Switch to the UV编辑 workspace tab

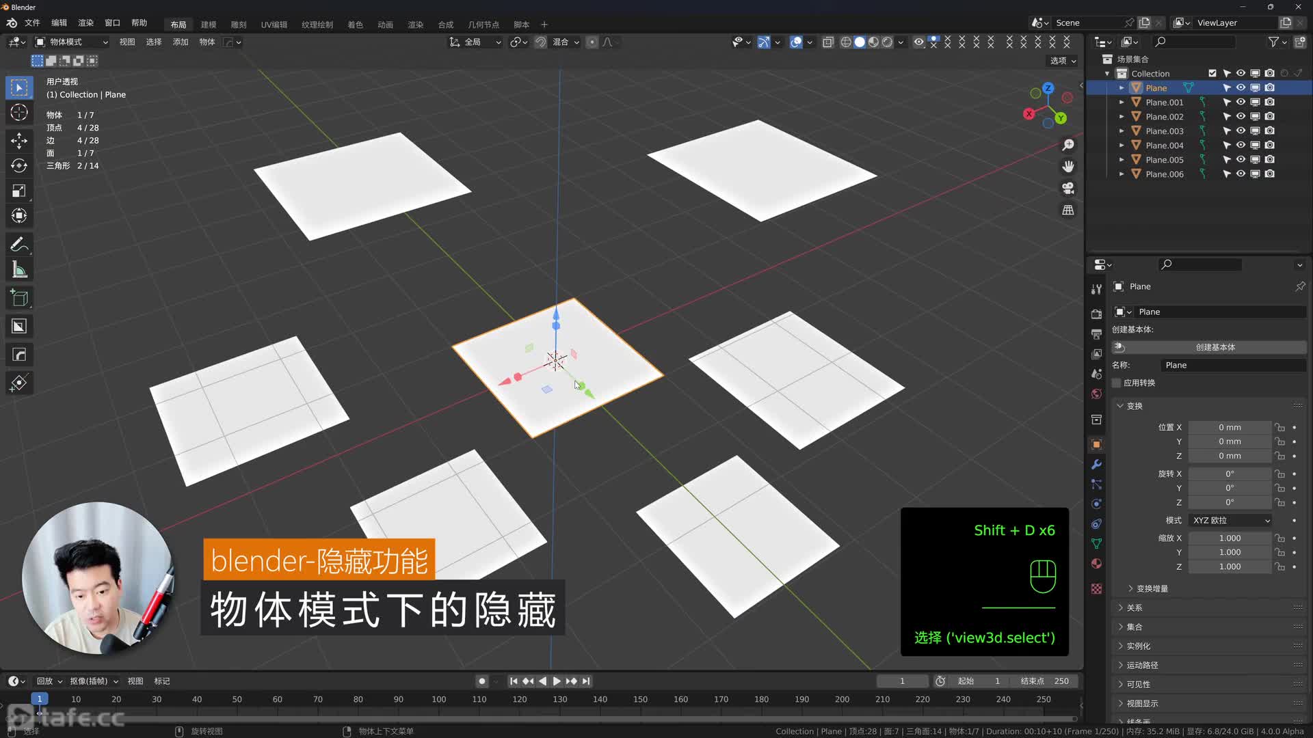tap(274, 25)
